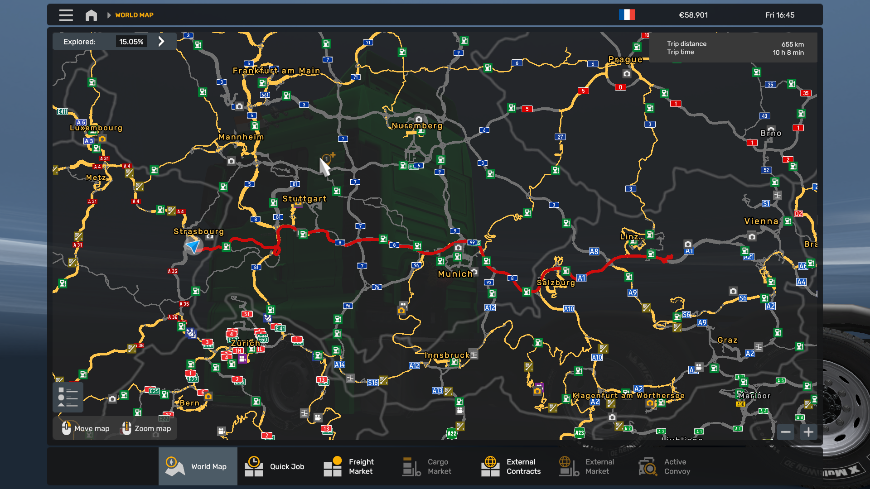Click the Brno city label
Viewport: 870px width, 489px height.
click(x=771, y=133)
